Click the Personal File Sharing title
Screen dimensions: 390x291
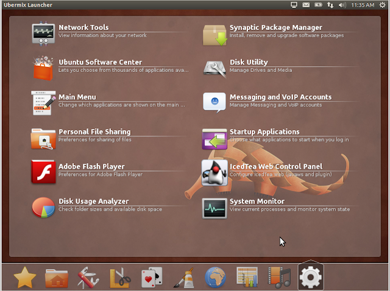95,131
